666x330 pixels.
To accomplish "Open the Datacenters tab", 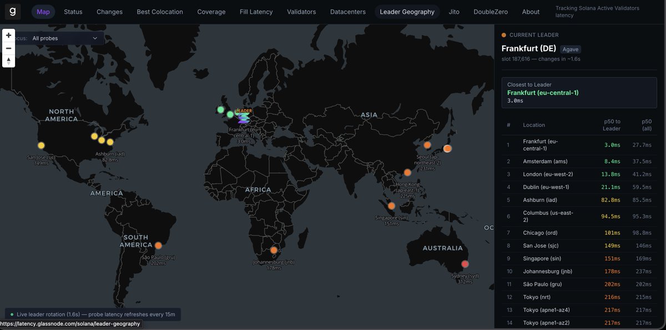I will tap(348, 12).
